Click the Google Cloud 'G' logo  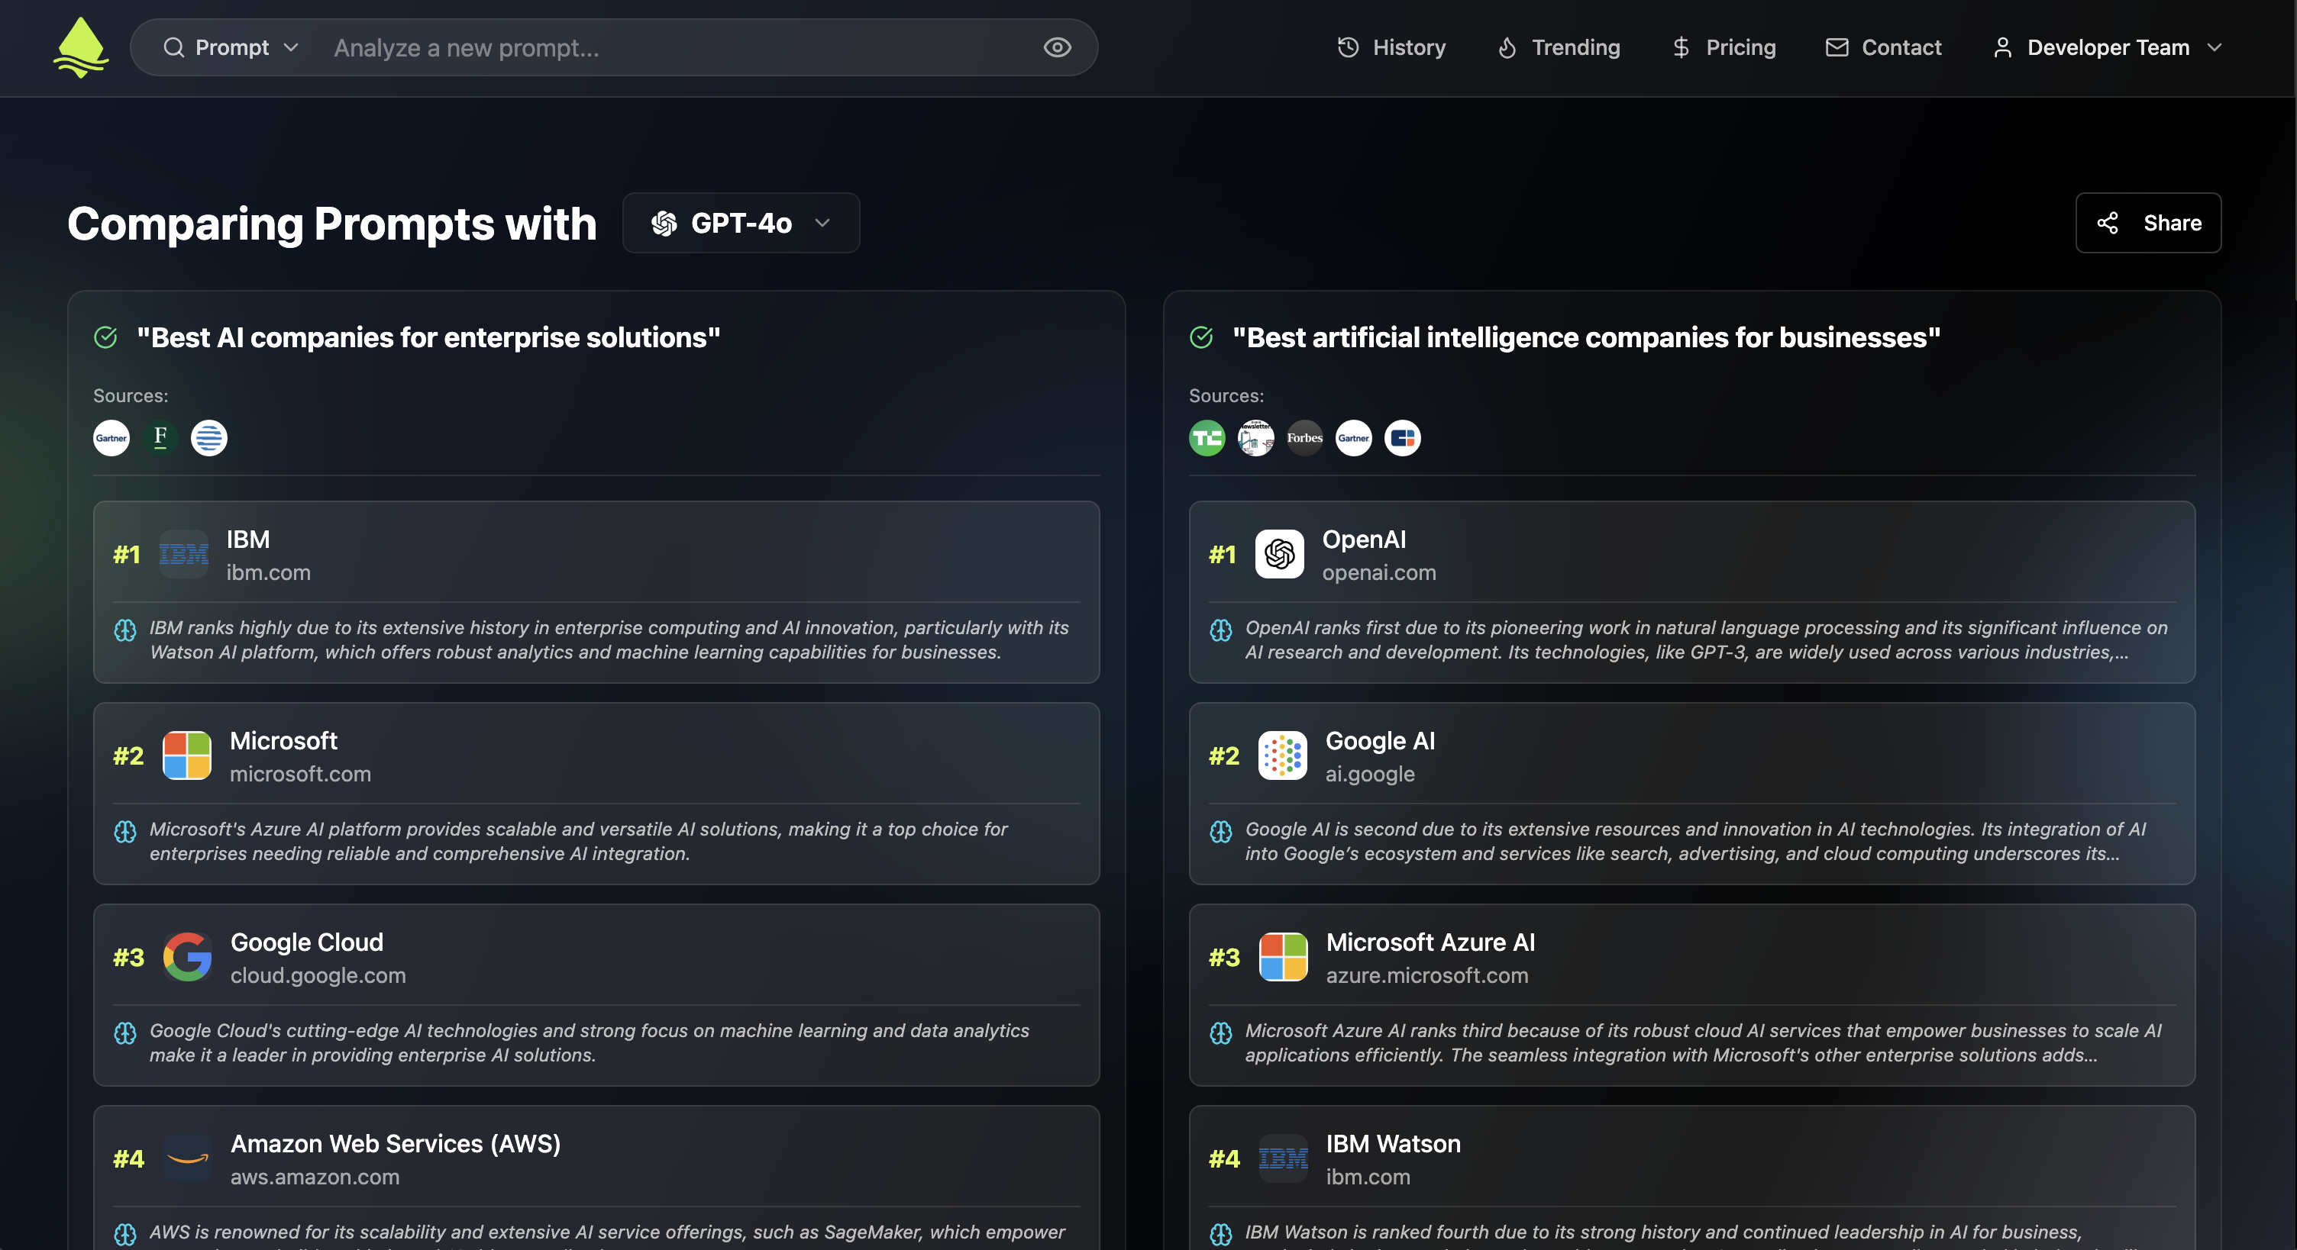(187, 957)
